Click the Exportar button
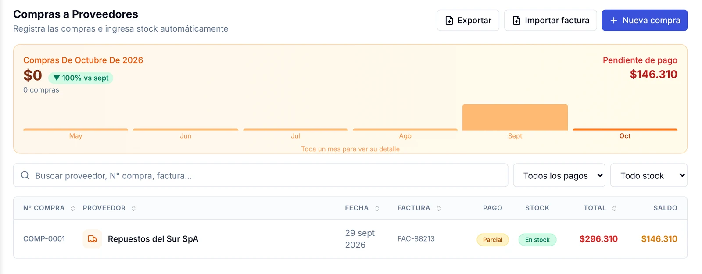This screenshot has width=702, height=274. click(468, 20)
